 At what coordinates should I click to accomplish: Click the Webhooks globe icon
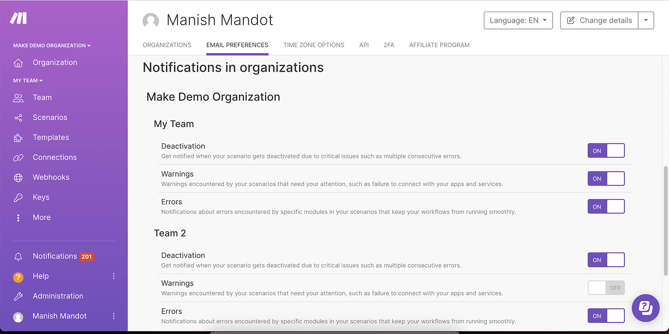tap(18, 178)
